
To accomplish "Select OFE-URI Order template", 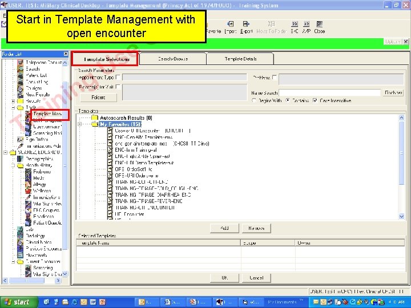I will (x=136, y=176).
